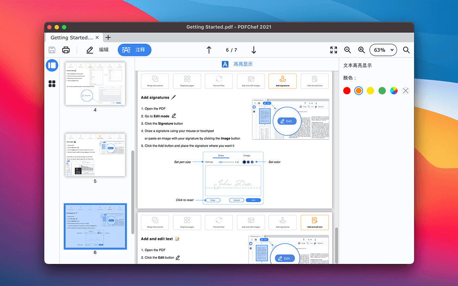Choose the no-color crossed swatch

pos(406,91)
